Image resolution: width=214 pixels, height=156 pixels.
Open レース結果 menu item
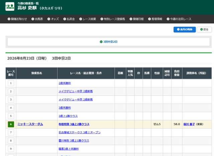pos(88,19)
